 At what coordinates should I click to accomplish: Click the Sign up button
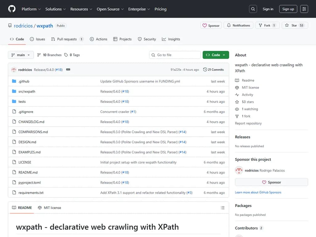[x=288, y=9]
